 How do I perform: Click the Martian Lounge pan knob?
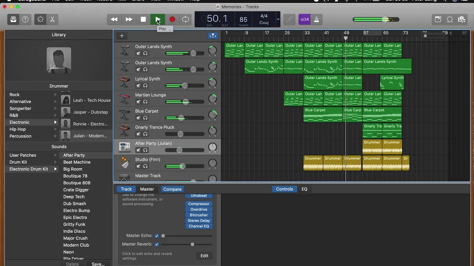point(213,98)
